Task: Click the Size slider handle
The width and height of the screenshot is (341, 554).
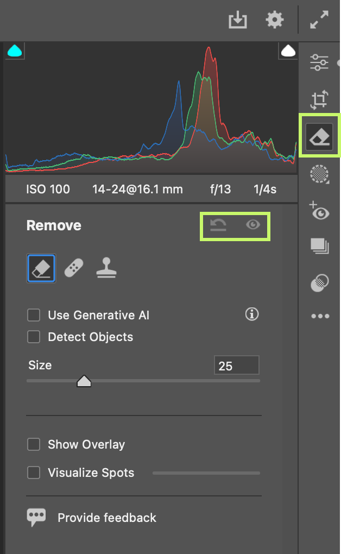Action: pos(84,381)
